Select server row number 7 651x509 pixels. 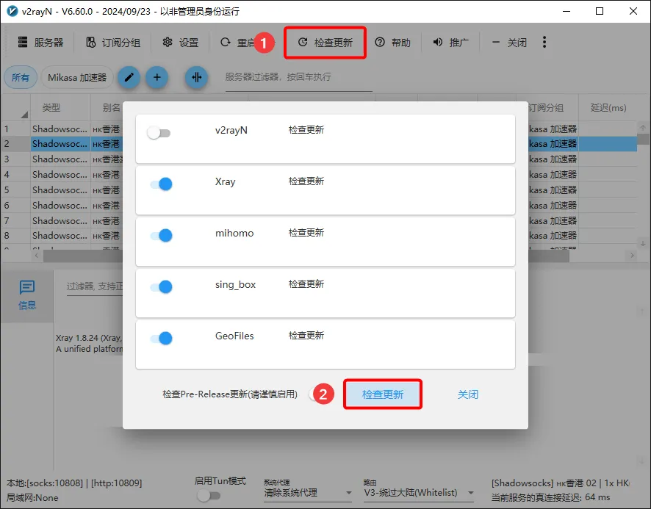[7, 220]
